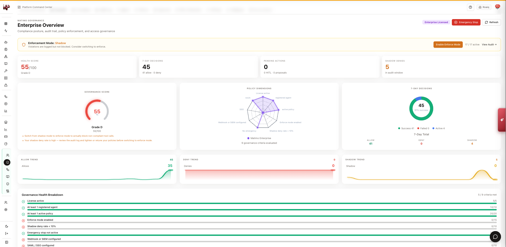Open the sparkle AI assistant side tab
This screenshot has height=247, width=506.
[x=502, y=120]
